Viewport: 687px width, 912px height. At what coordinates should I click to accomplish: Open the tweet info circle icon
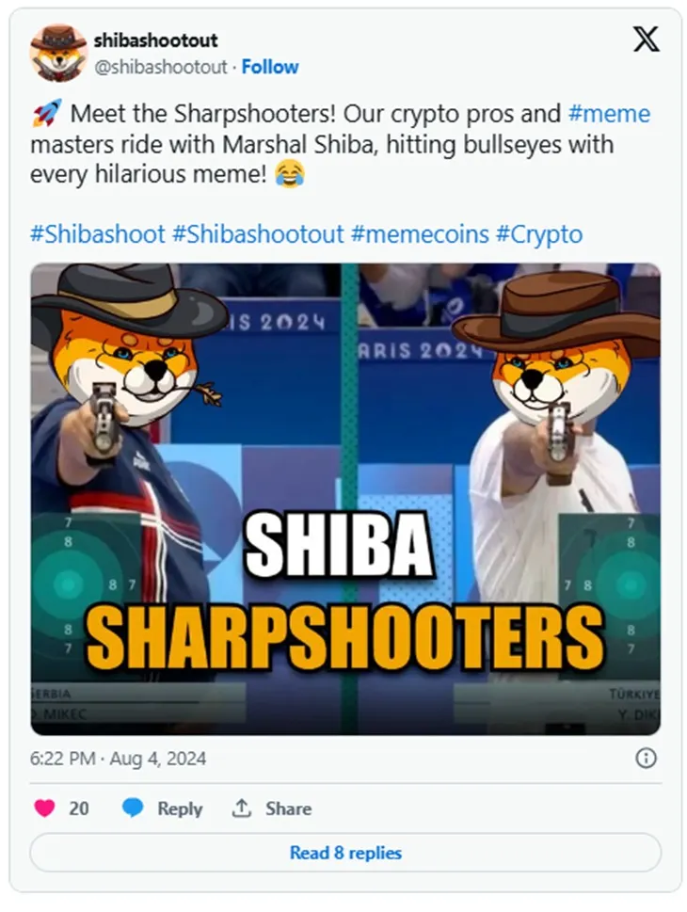pos(646,758)
